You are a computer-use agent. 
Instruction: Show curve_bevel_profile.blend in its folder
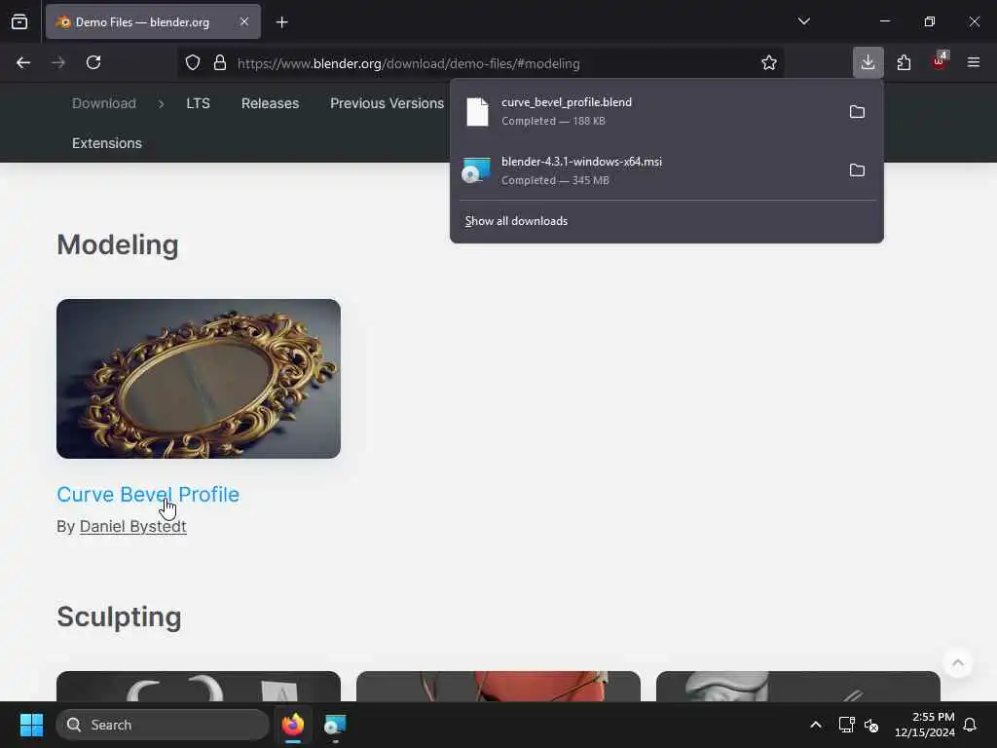click(857, 112)
